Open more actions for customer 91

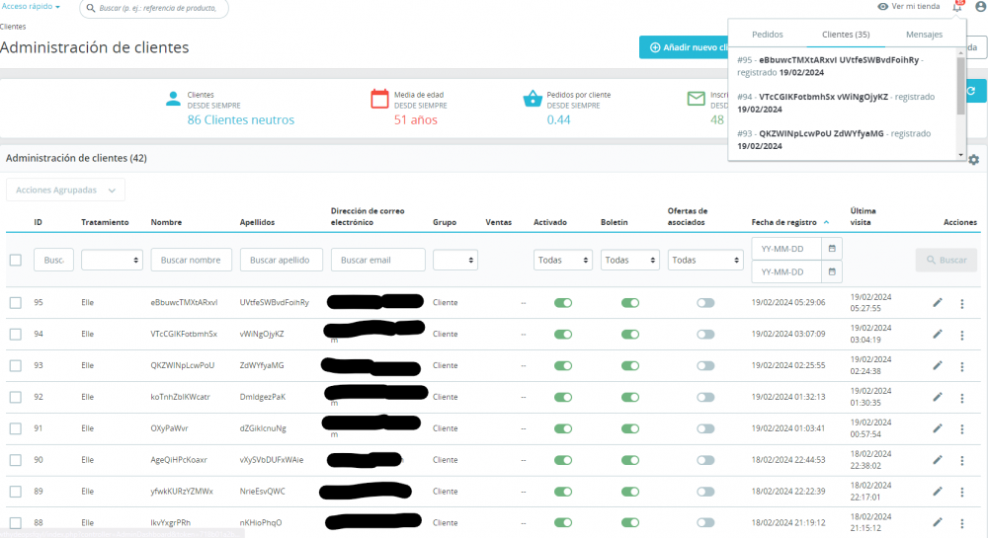962,429
